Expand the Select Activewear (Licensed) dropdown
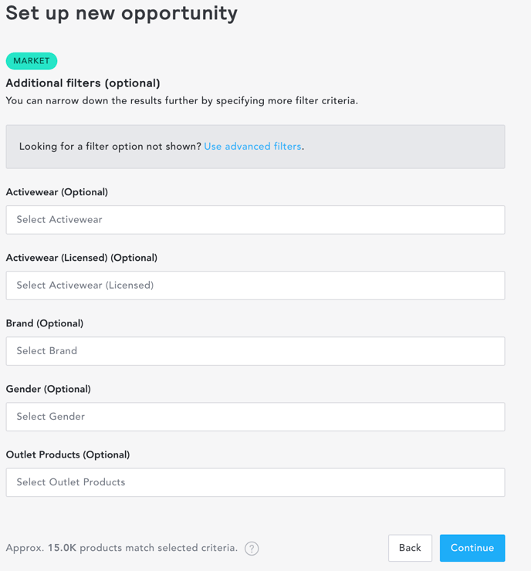This screenshot has height=571, width=531. (x=255, y=285)
